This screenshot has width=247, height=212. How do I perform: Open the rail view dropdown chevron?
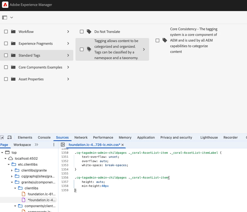(12, 18)
